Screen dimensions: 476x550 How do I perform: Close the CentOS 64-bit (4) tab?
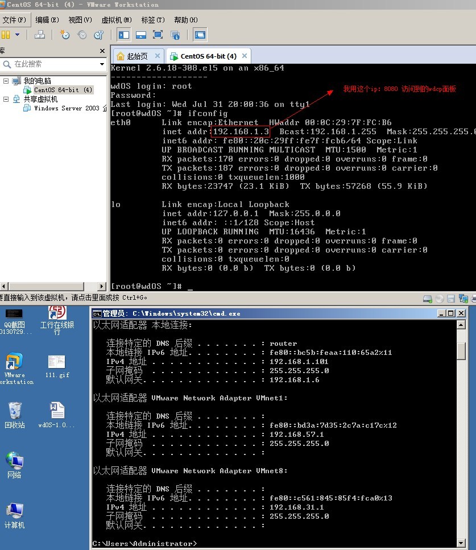pos(245,56)
